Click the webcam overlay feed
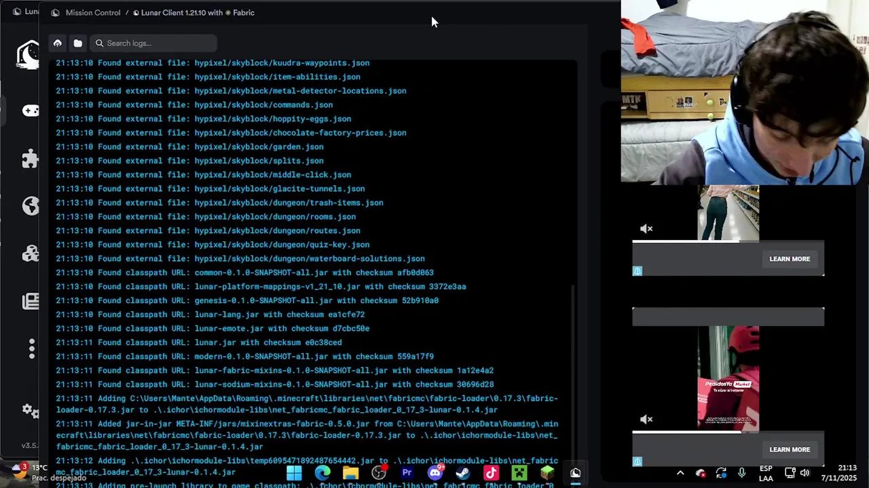Screen dimensions: 869x488 tap(745, 91)
